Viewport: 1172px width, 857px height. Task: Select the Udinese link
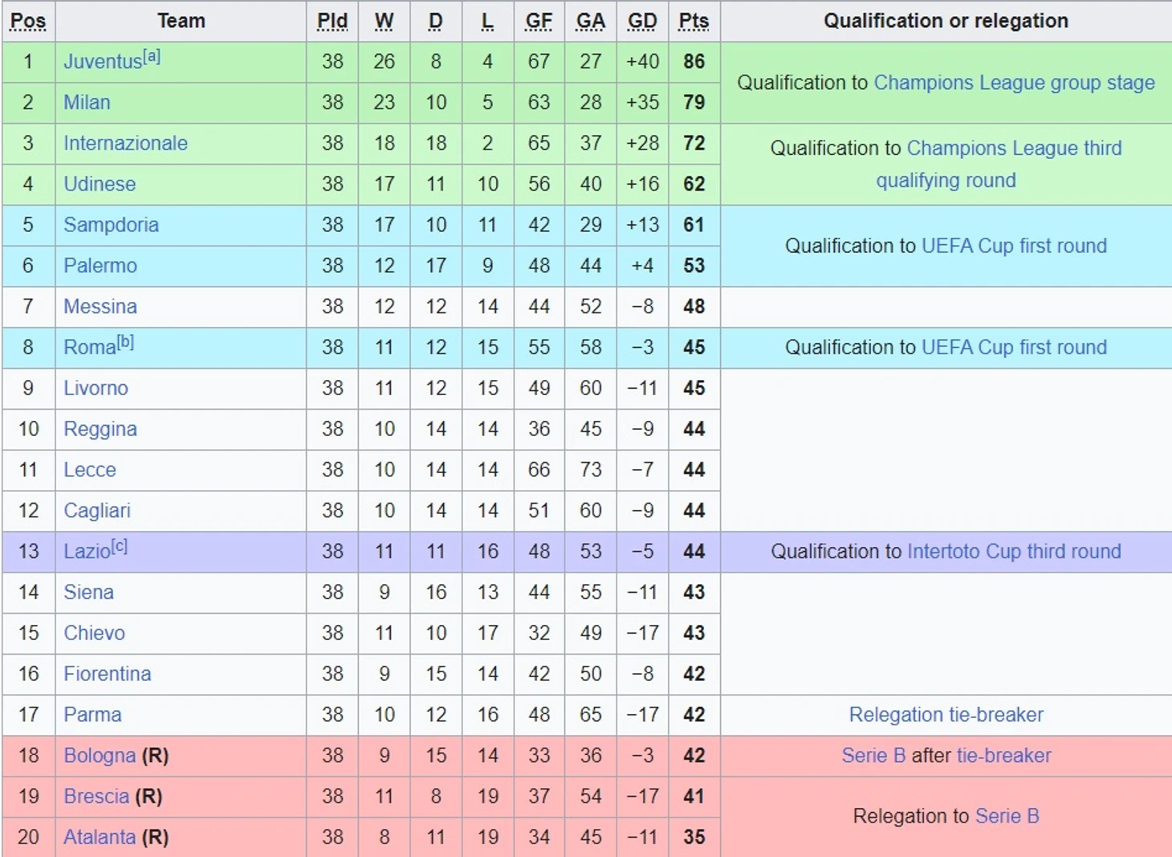tap(100, 184)
